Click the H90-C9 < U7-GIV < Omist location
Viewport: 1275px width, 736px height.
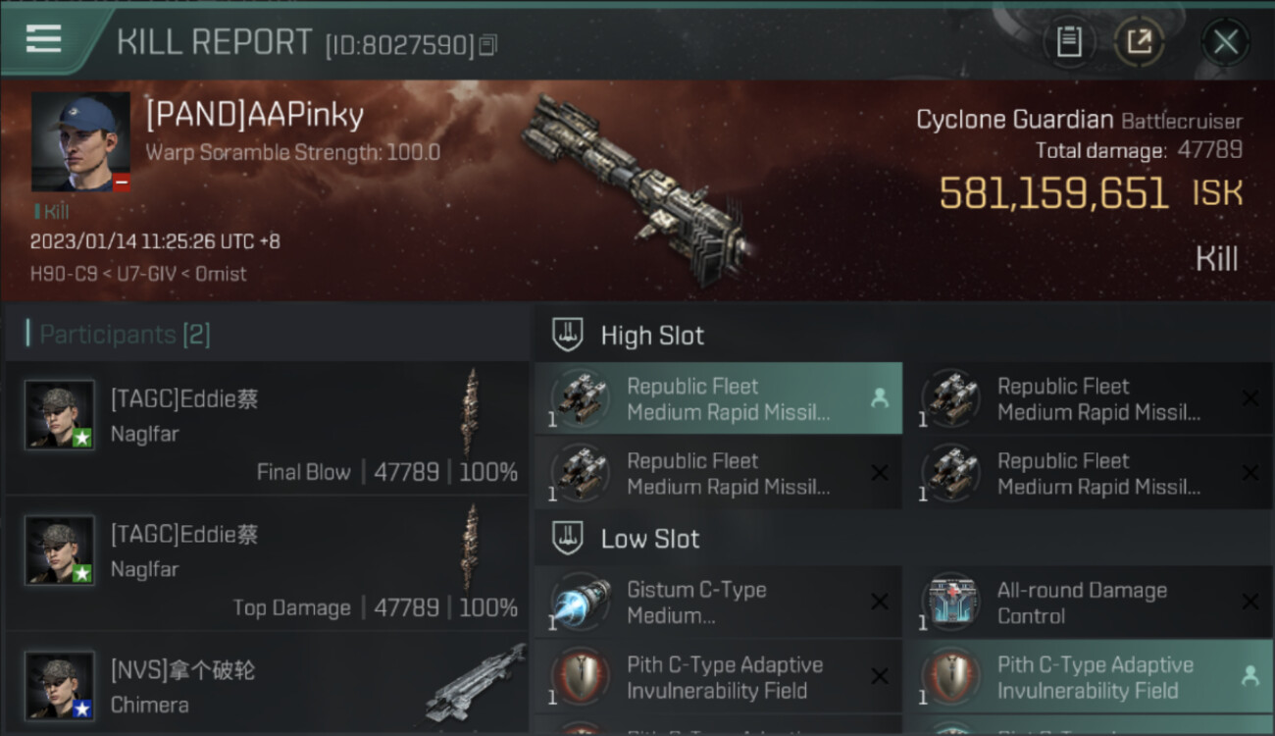[138, 274]
